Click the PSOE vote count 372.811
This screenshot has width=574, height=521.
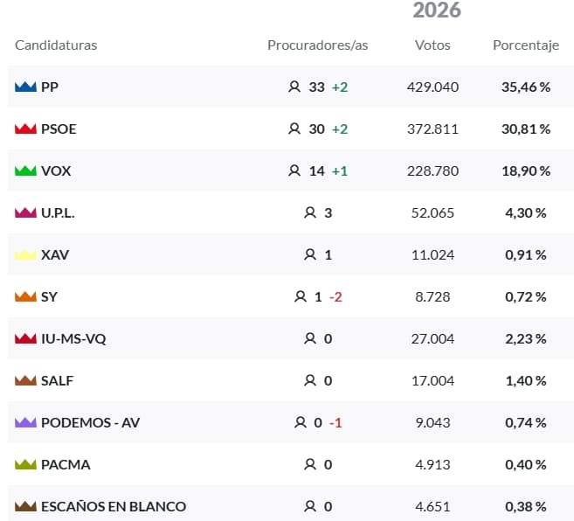pos(432,129)
